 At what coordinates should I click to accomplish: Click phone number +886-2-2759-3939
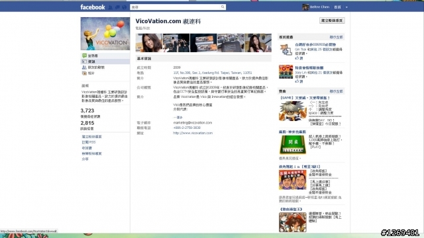point(187,128)
